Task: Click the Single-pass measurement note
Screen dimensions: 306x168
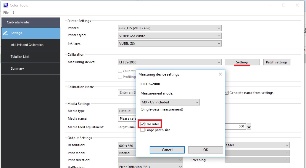Action: click(162, 109)
